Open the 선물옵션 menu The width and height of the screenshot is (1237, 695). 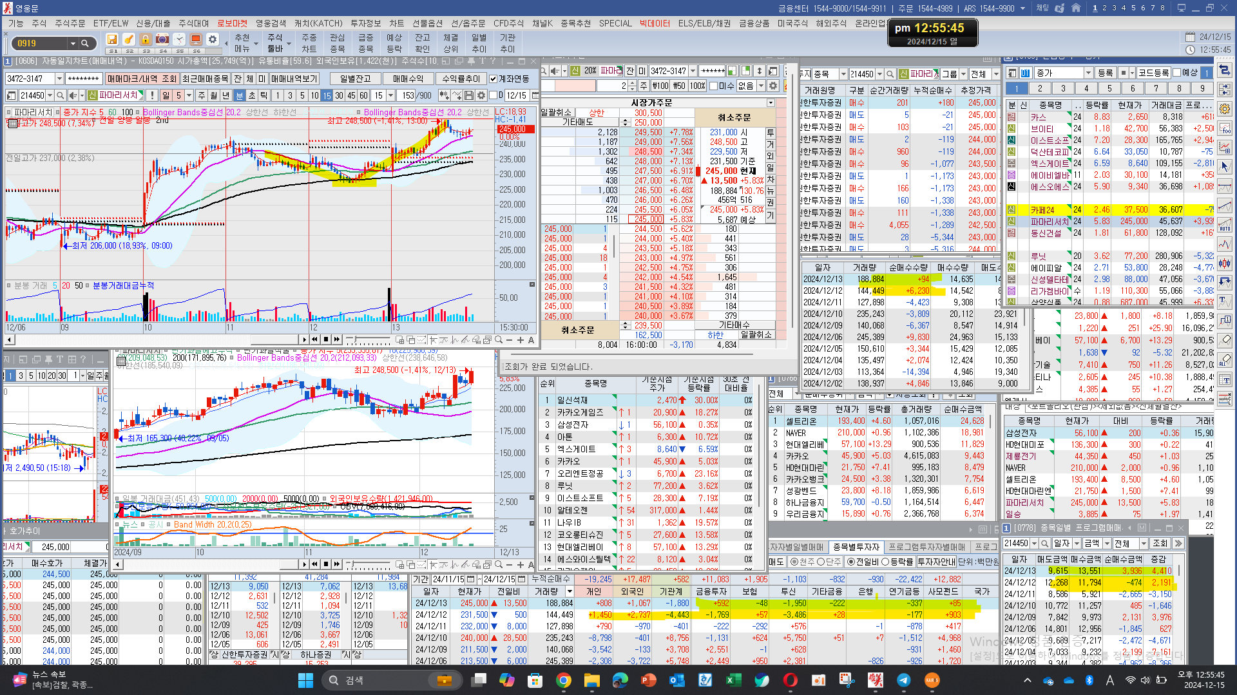point(428,23)
